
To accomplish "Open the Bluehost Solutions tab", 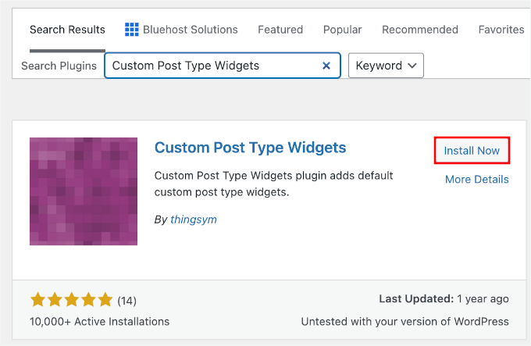I will pos(181,30).
